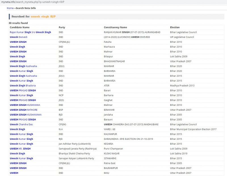Screen dimensions: 227x176
Task: Click the myneta.info URL address field
Action: [x=34, y=2]
